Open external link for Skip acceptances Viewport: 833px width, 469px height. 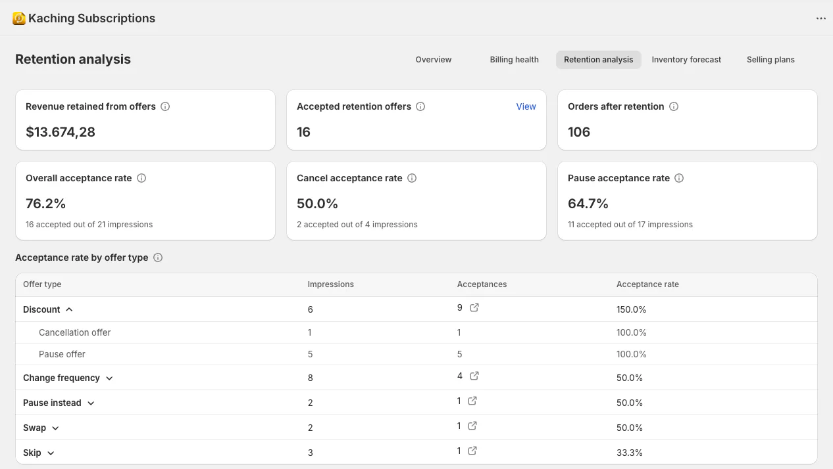click(x=472, y=451)
